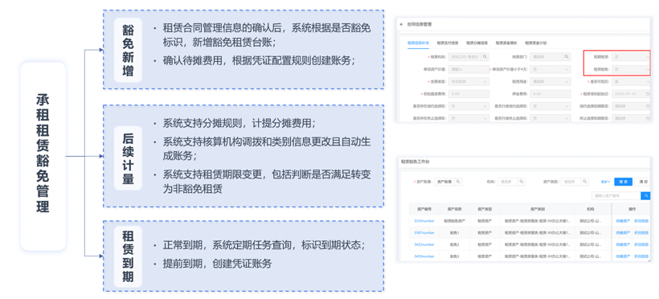
Task: Open asset link 0387number
Action: tap(424, 232)
